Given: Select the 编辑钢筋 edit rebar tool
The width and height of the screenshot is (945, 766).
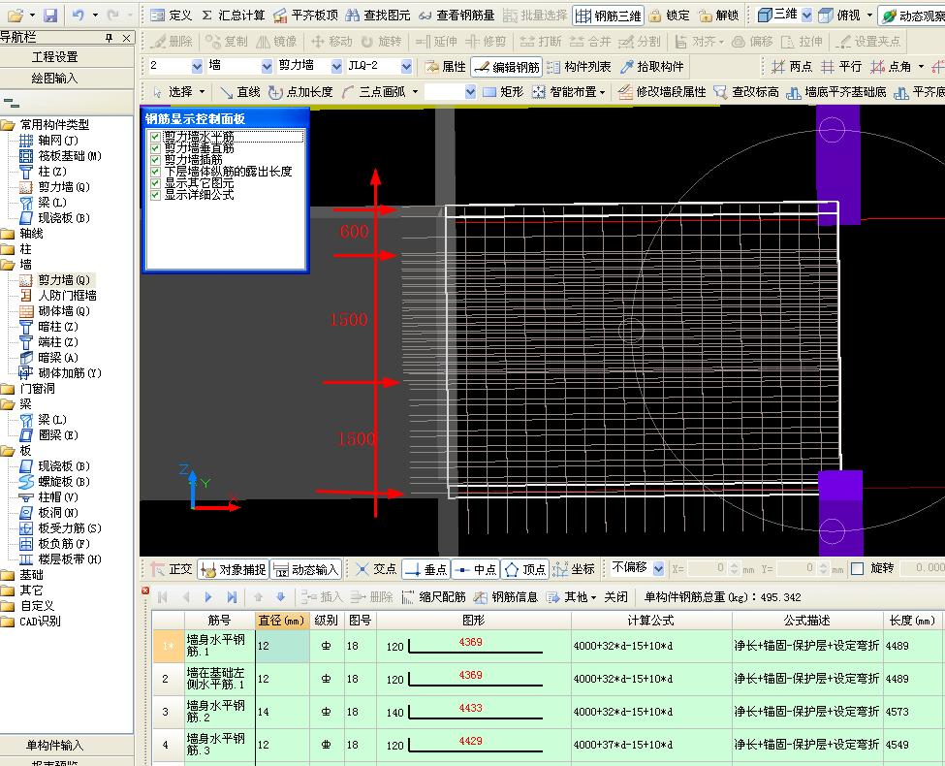Looking at the screenshot, I should (506, 67).
